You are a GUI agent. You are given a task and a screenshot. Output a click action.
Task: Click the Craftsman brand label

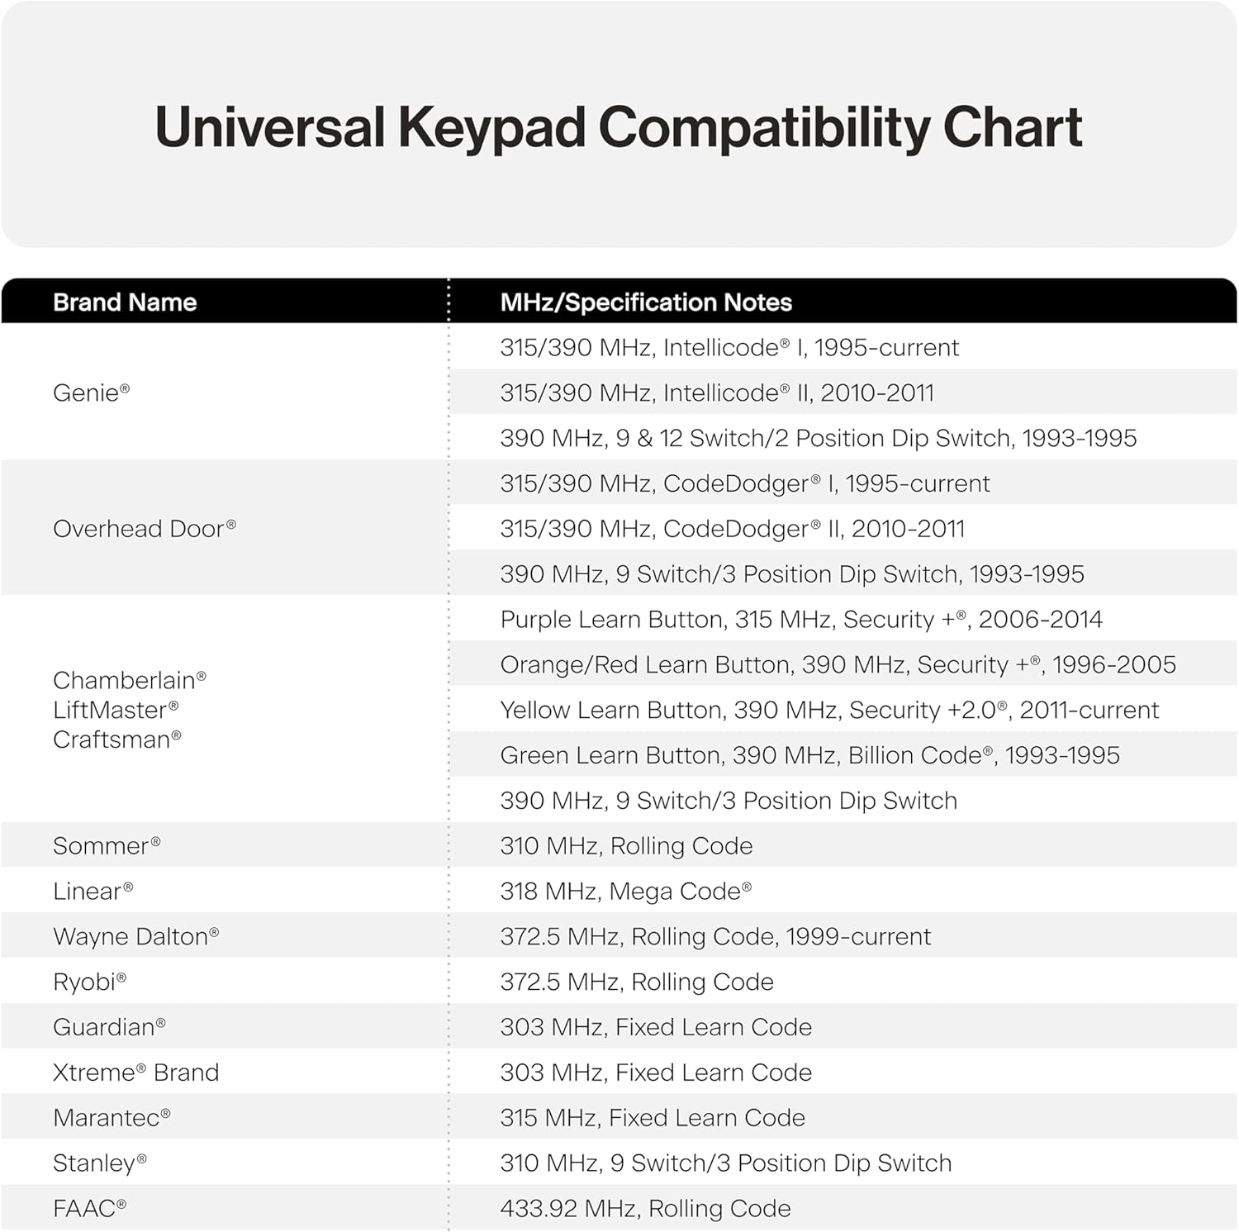[116, 740]
